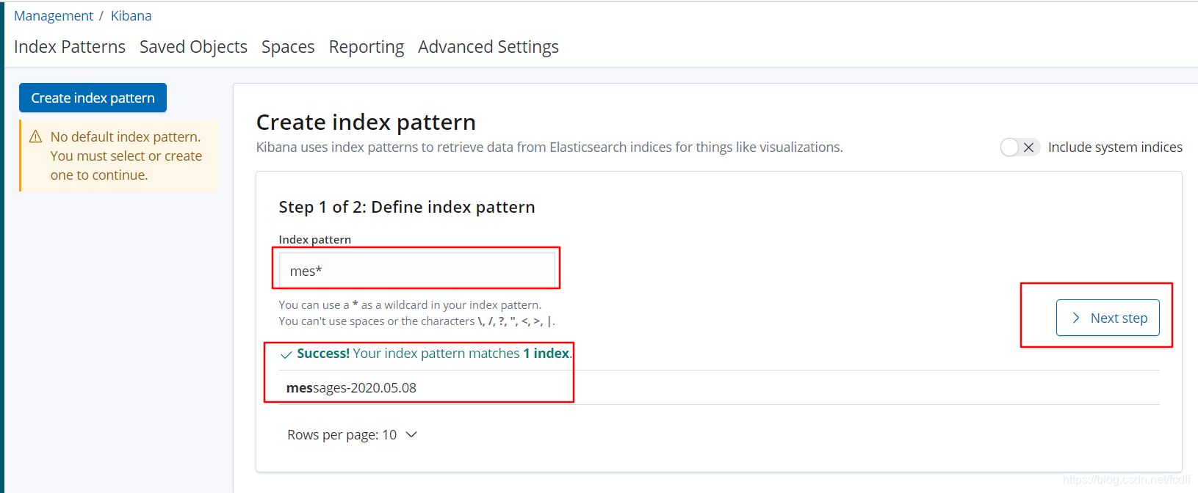Click the 'No default index pattern' warning text
The image size is (1198, 493).
(x=126, y=156)
